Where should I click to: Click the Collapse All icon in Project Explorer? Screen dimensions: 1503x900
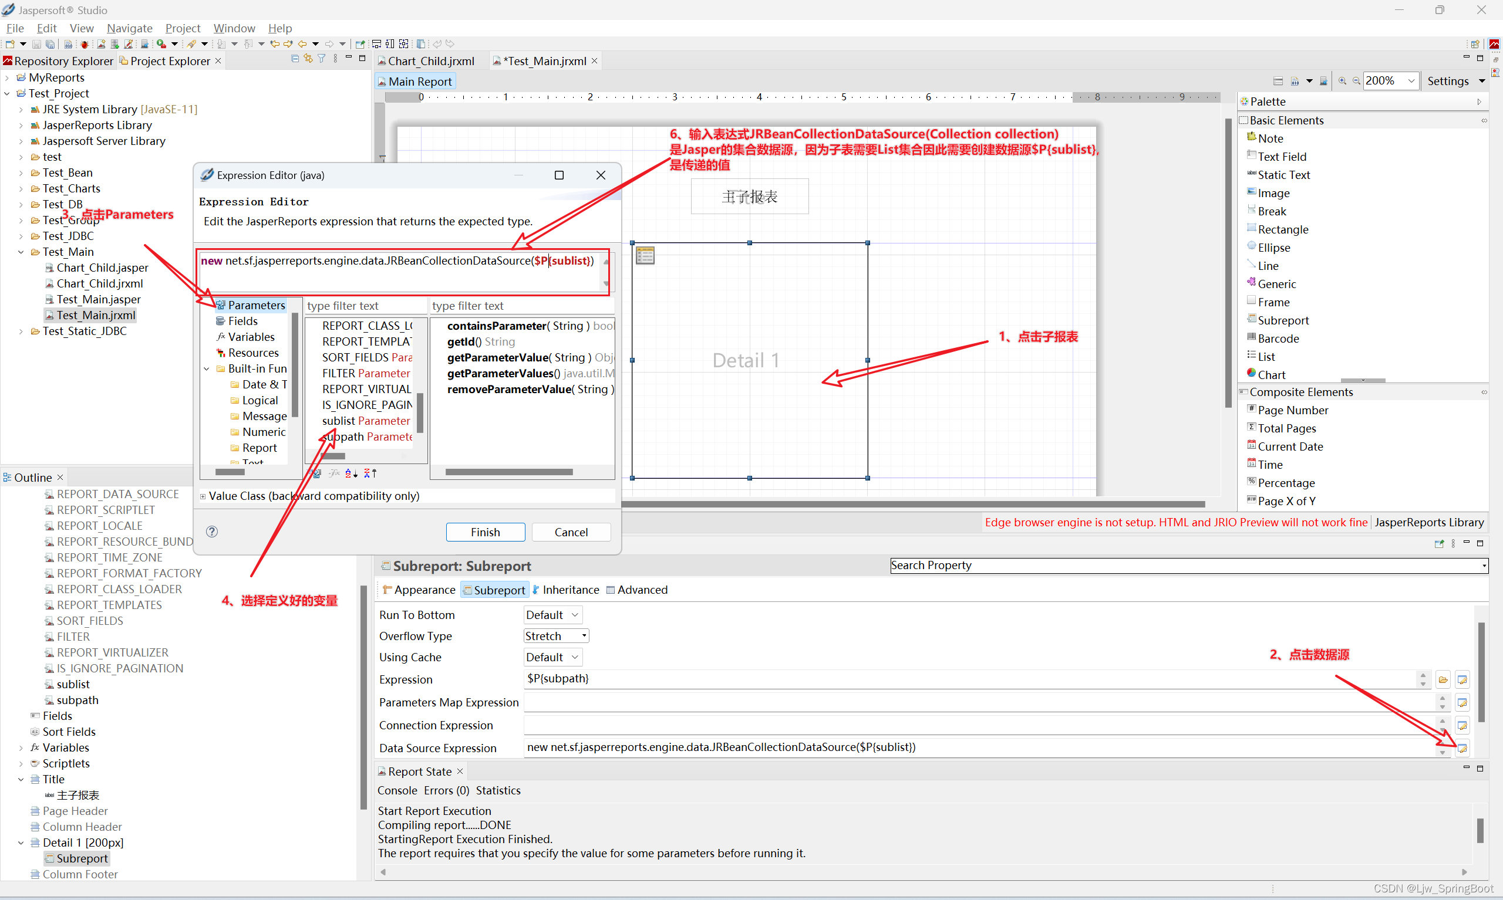click(x=295, y=59)
